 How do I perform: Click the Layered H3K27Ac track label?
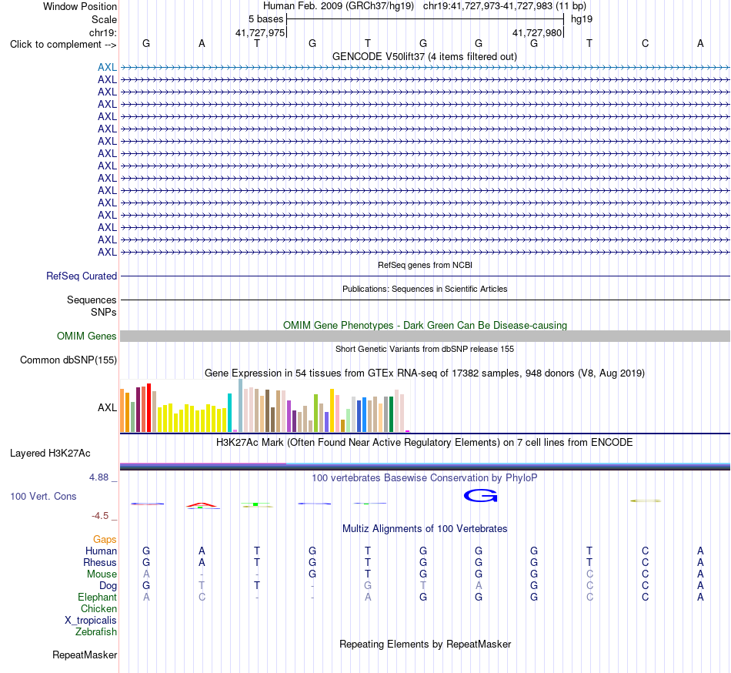click(x=50, y=454)
